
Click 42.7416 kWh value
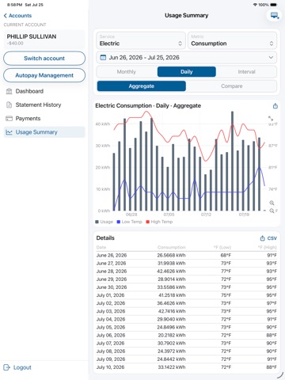coord(172,311)
